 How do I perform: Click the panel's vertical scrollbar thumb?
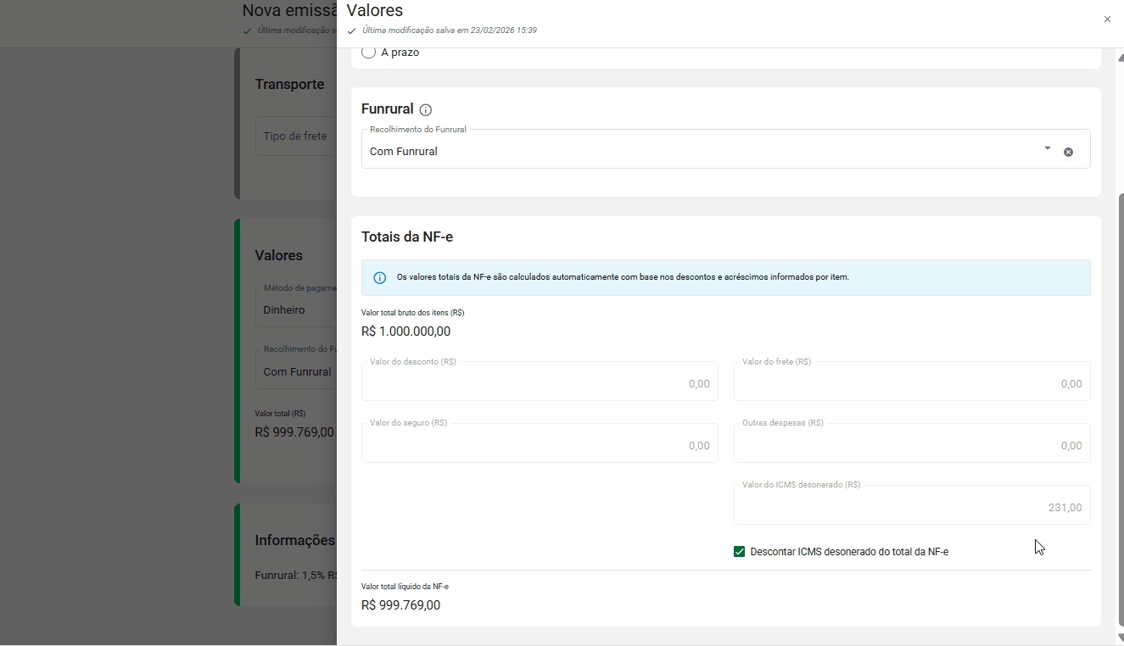tap(1121, 407)
